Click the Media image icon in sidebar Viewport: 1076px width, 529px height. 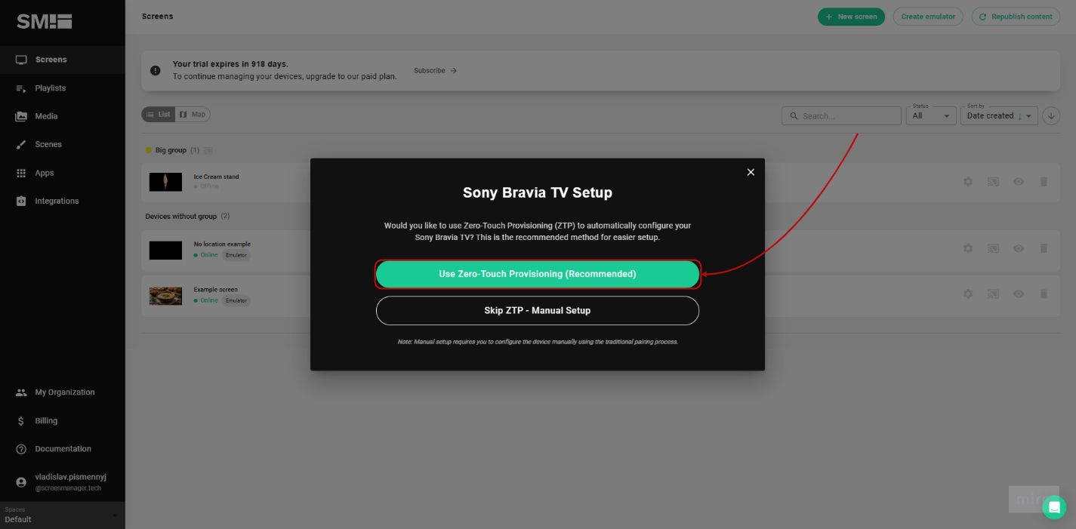click(21, 116)
